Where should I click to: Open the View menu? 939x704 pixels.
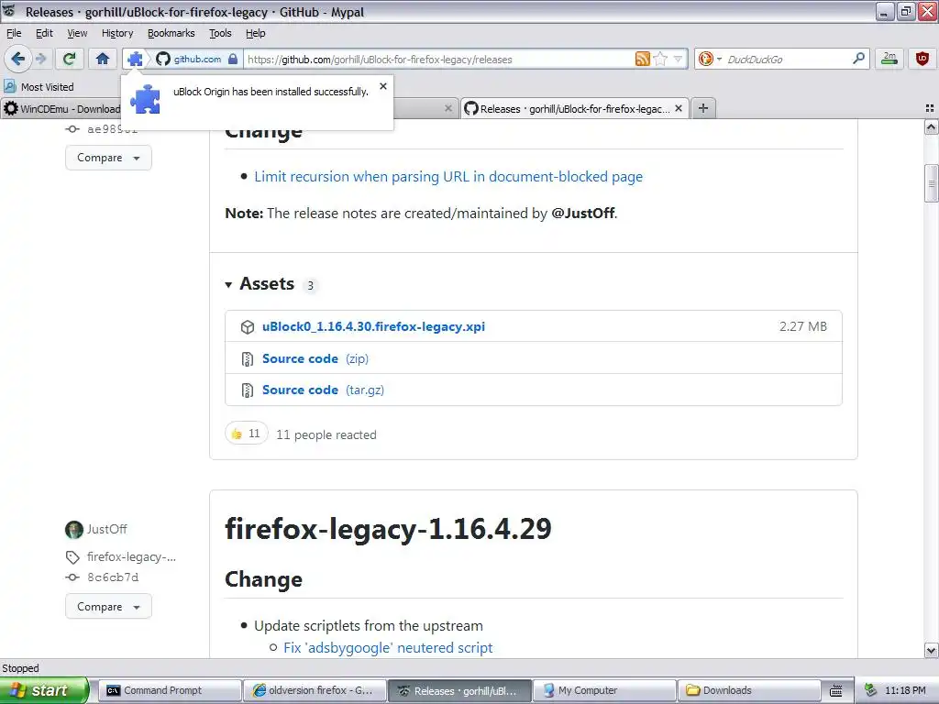pos(77,33)
